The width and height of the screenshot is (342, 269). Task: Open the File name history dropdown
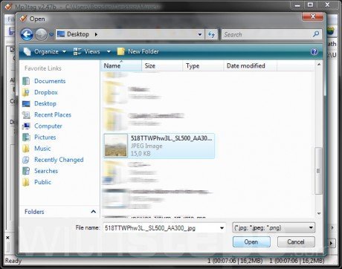tap(222, 228)
